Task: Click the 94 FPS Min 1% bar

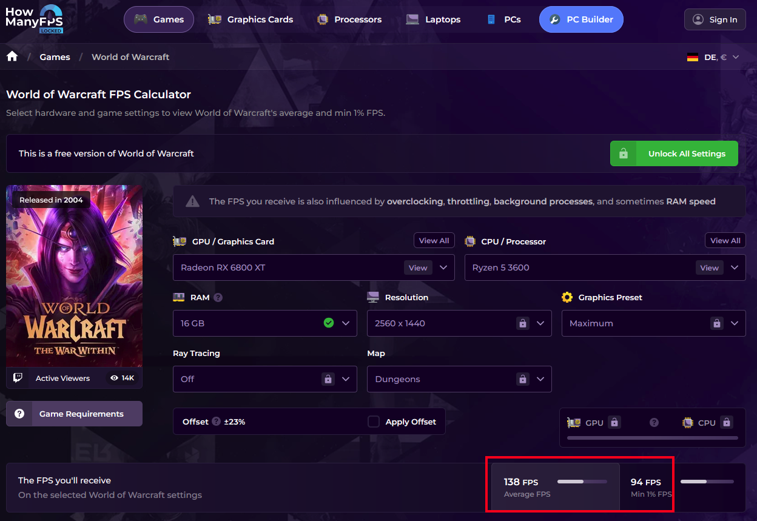Action: 707,482
